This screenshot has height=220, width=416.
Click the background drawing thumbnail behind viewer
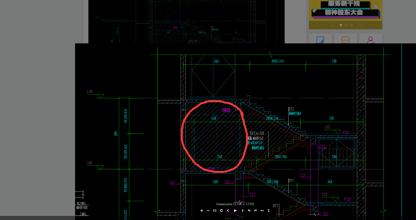click(x=187, y=22)
